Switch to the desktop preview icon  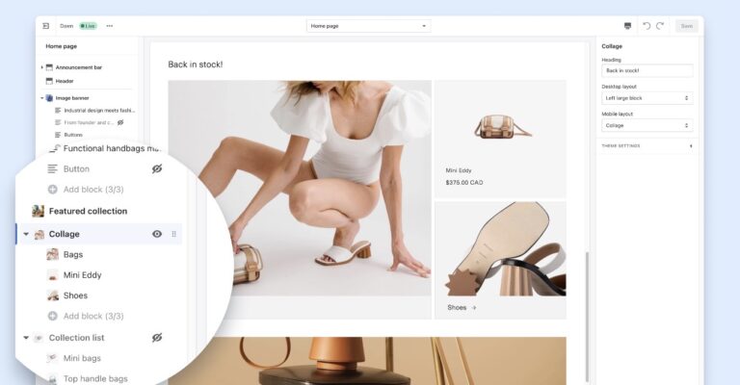click(x=627, y=26)
